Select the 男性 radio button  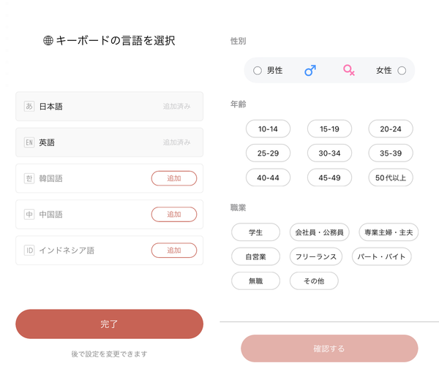click(x=258, y=70)
